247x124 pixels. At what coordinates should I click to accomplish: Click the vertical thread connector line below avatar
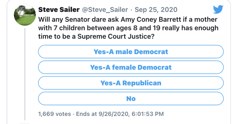[x=25, y=74]
